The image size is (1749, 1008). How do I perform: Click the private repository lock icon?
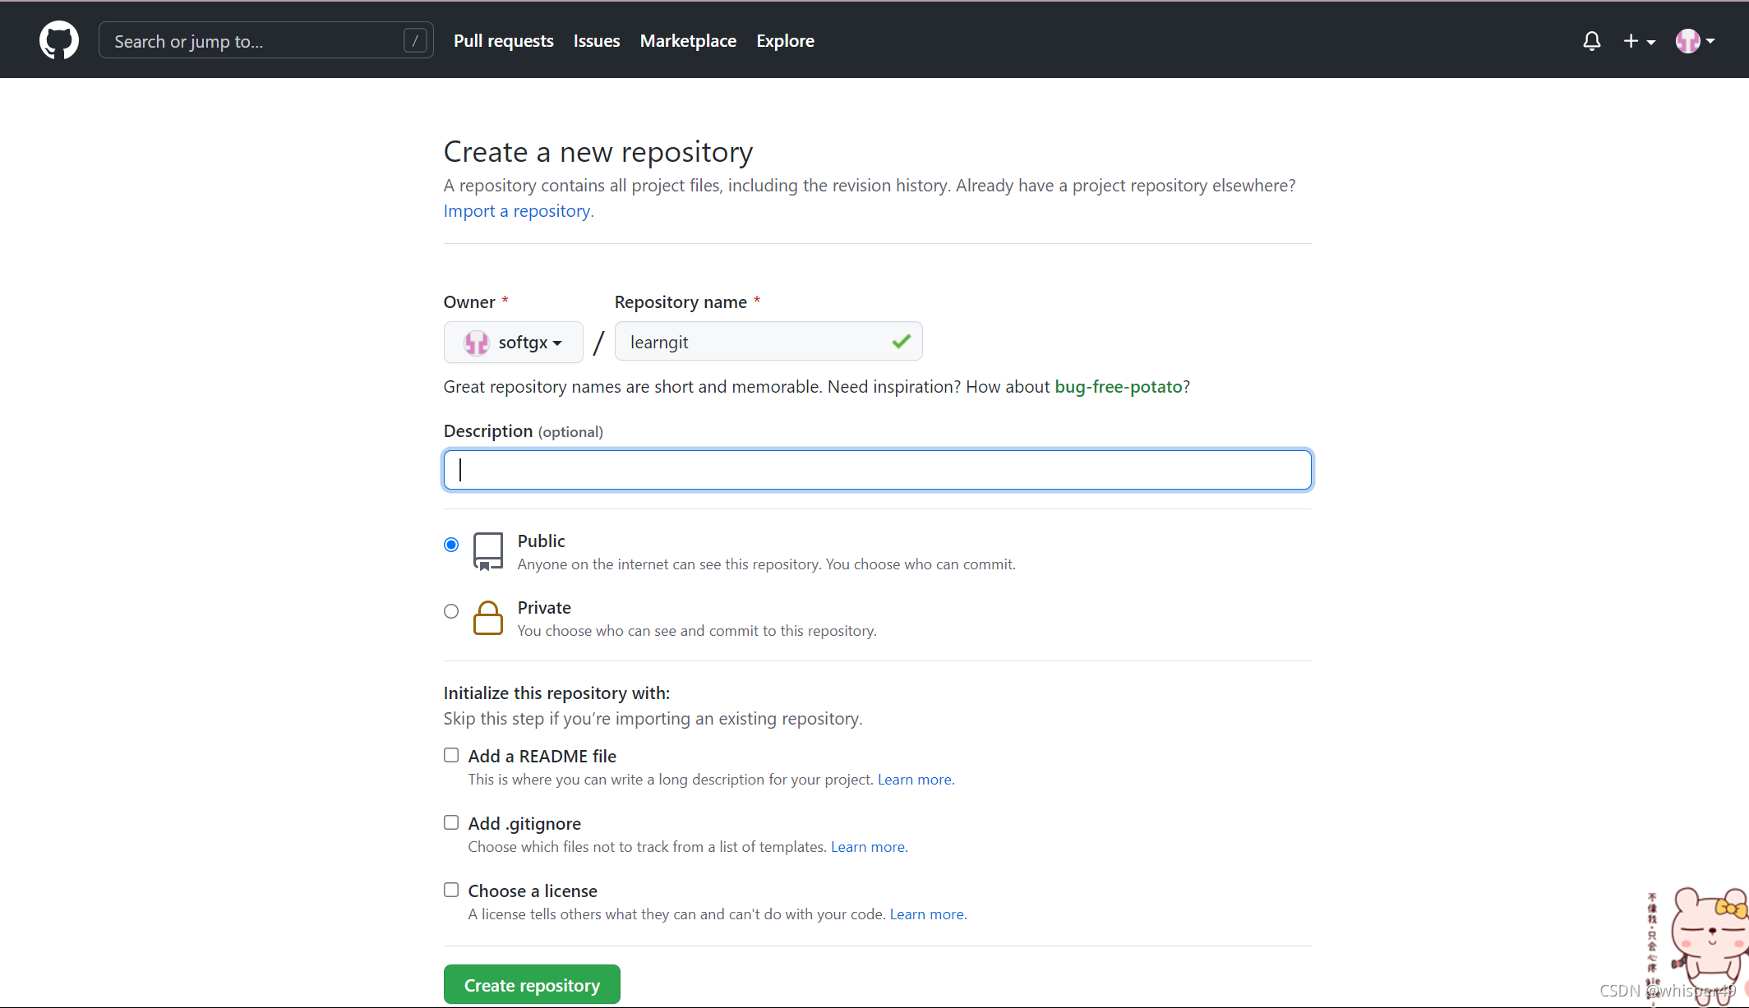point(487,618)
